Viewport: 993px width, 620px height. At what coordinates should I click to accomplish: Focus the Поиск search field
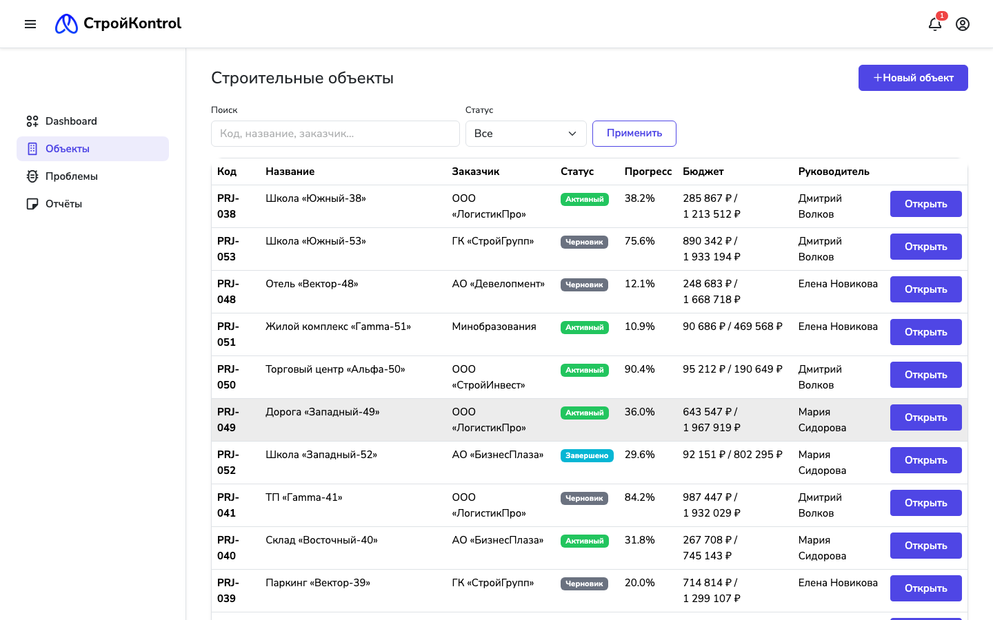point(335,134)
